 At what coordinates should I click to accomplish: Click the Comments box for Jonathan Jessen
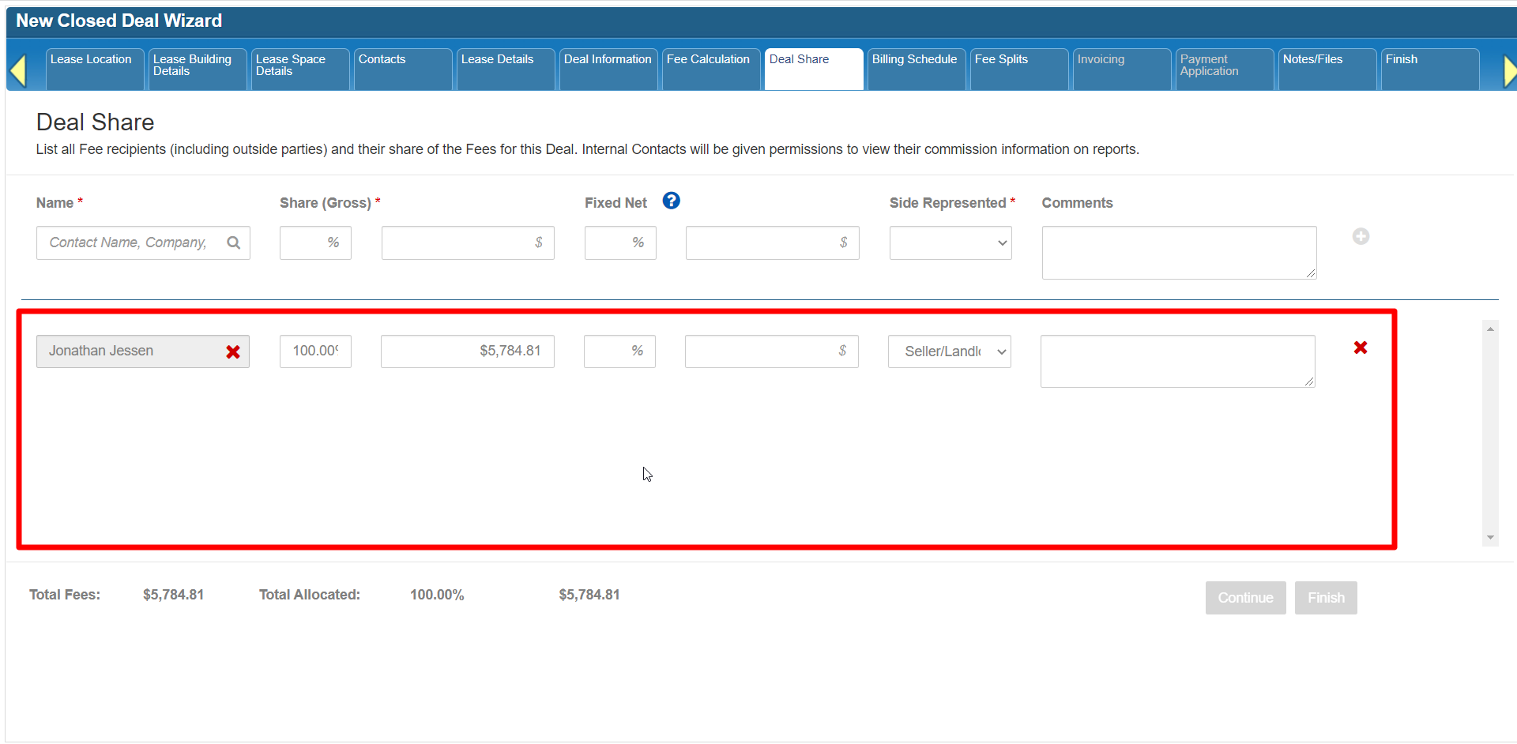click(1176, 361)
